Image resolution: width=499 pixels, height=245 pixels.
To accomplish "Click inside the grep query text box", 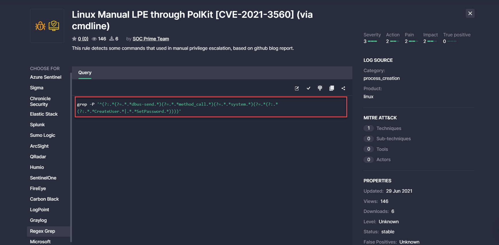I will point(211,107).
